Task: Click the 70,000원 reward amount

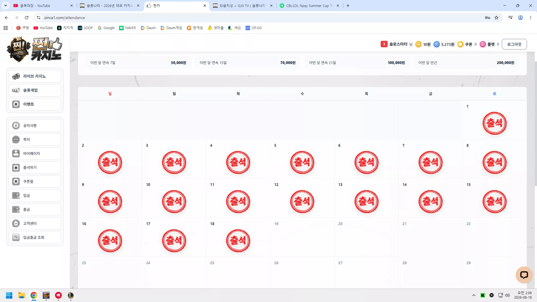Action: click(x=288, y=63)
